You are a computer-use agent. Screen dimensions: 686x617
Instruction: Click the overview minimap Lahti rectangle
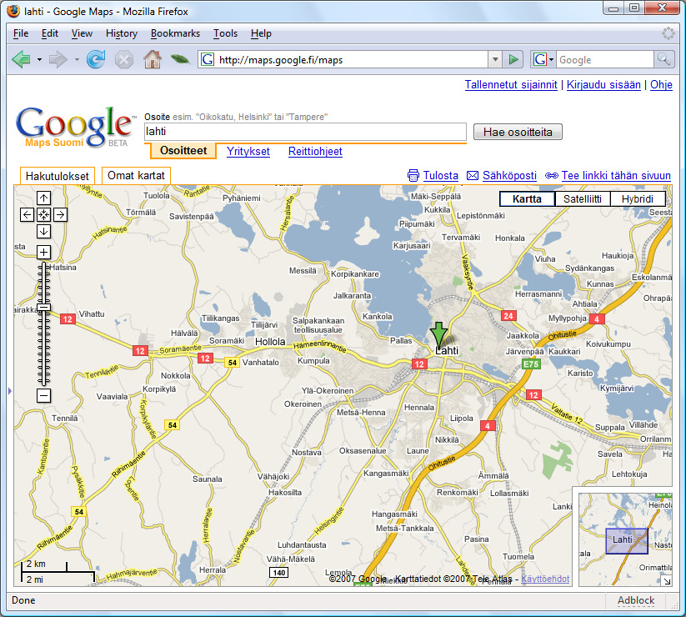(627, 541)
